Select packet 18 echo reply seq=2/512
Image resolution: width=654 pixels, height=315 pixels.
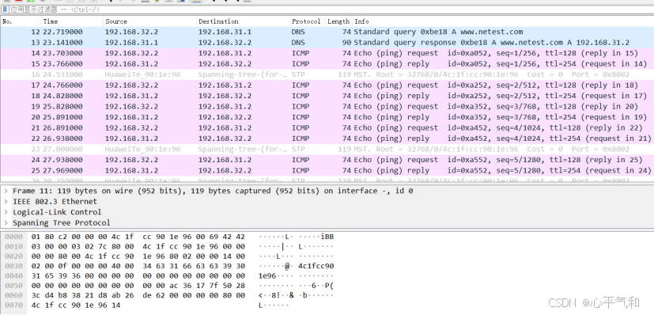(327, 96)
